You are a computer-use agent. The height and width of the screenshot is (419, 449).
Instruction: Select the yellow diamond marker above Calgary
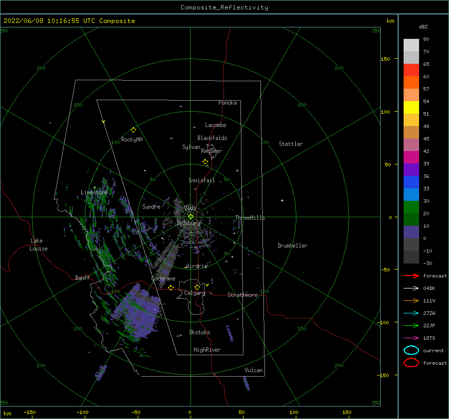(197, 287)
